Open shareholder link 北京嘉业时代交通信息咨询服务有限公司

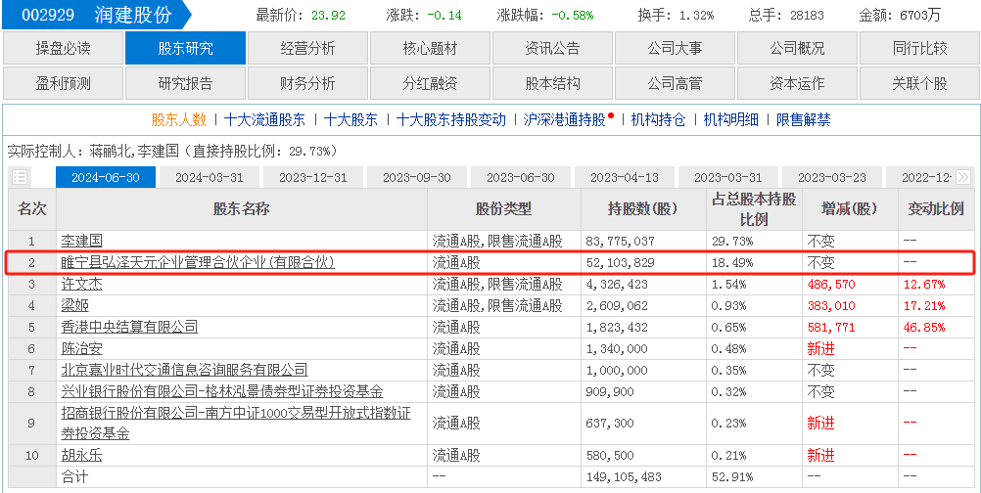pyautogui.click(x=184, y=370)
